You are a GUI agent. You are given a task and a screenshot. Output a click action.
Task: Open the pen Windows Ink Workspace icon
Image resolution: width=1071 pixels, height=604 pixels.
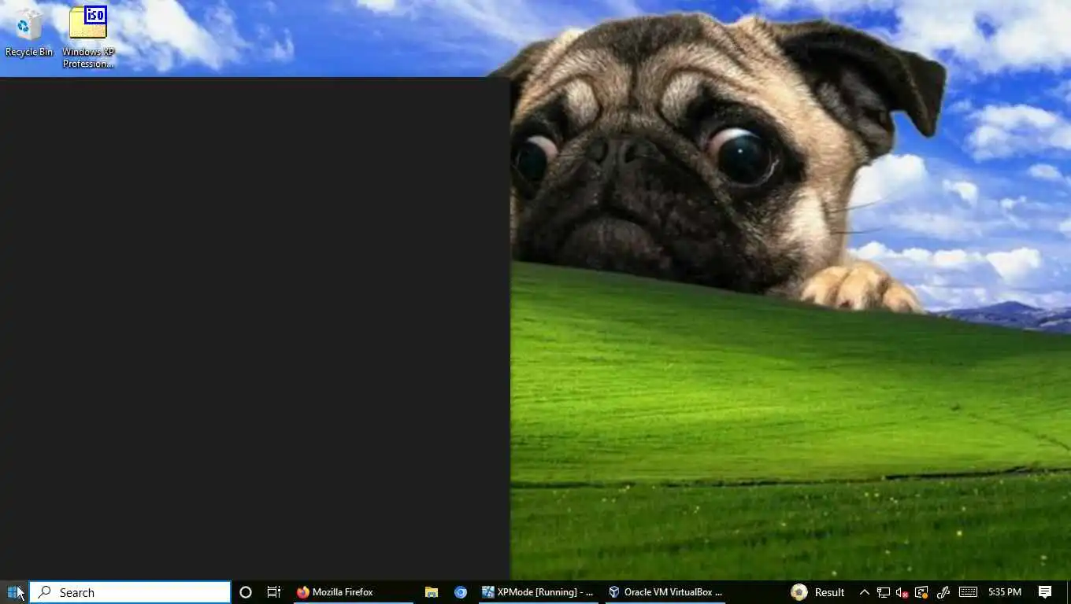coord(943,592)
